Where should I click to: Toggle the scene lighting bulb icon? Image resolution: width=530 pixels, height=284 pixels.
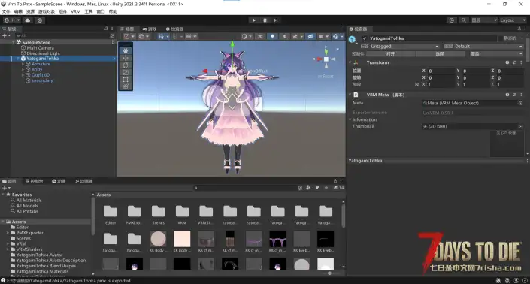pos(272,37)
